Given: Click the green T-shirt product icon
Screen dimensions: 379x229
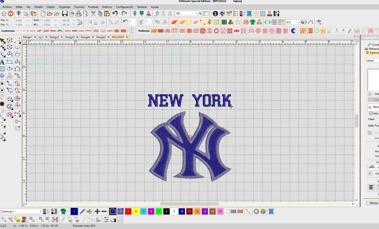Looking at the screenshot, I should pyautogui.click(x=253, y=22).
